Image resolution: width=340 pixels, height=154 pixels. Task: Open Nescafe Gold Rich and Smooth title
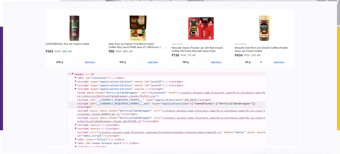tap(261, 49)
